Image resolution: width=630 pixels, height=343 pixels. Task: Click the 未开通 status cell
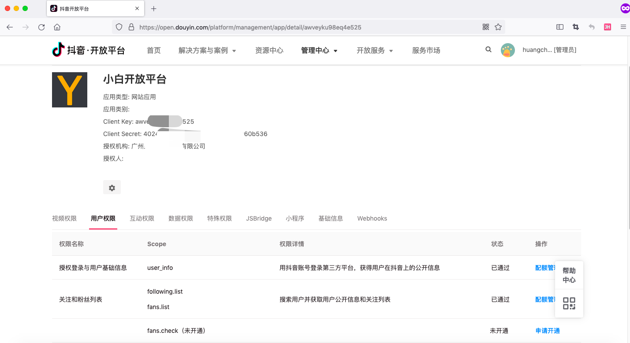tap(499, 331)
